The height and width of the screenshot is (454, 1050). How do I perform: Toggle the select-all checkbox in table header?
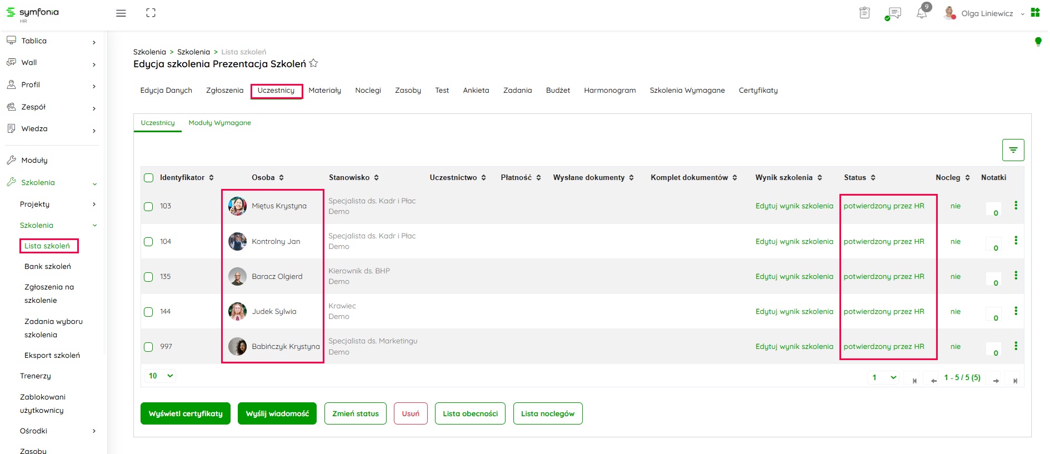click(148, 178)
